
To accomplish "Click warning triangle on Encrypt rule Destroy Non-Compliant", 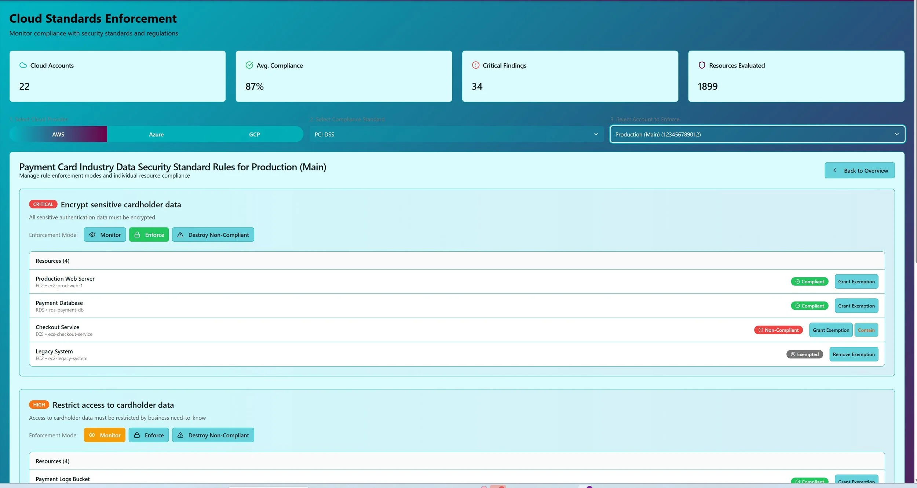I will point(180,235).
